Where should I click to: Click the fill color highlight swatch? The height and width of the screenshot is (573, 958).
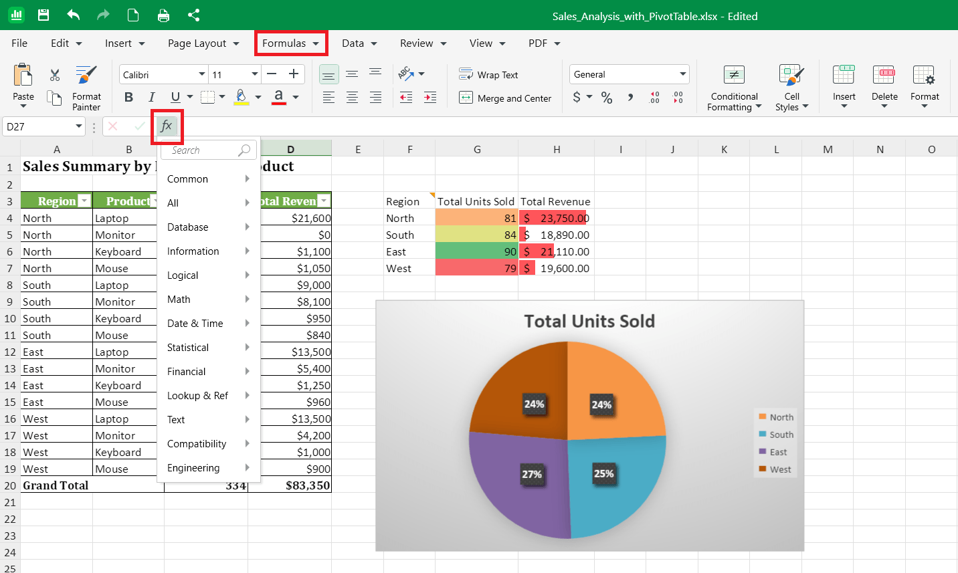[241, 97]
